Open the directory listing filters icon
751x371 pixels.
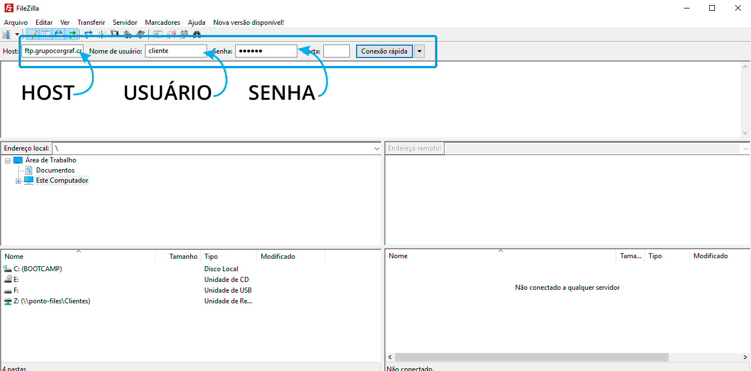[x=157, y=34]
